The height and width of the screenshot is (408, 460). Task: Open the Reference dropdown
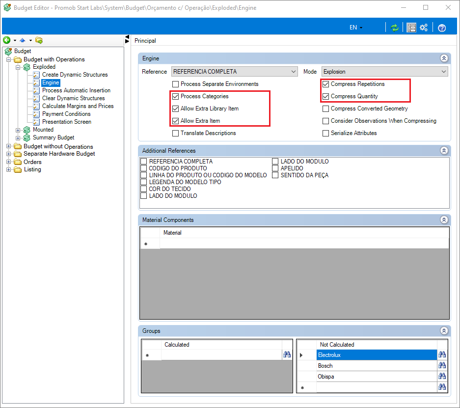coord(234,72)
